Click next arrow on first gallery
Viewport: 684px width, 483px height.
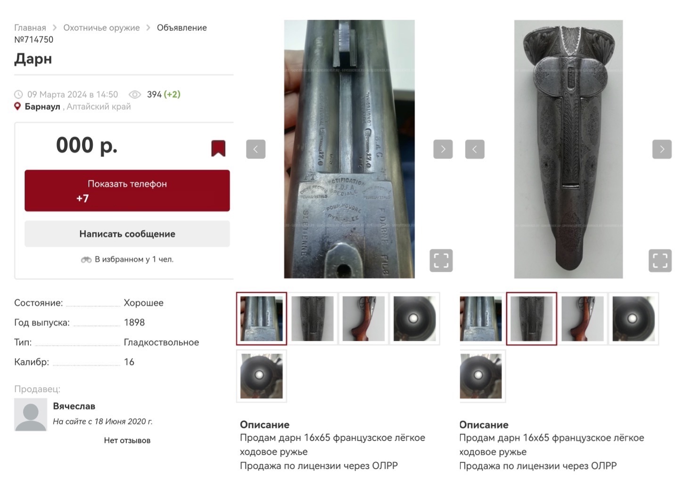(443, 149)
